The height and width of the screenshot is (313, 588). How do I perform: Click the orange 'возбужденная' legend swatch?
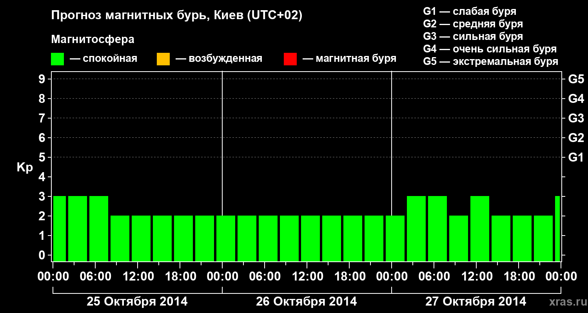pos(163,59)
